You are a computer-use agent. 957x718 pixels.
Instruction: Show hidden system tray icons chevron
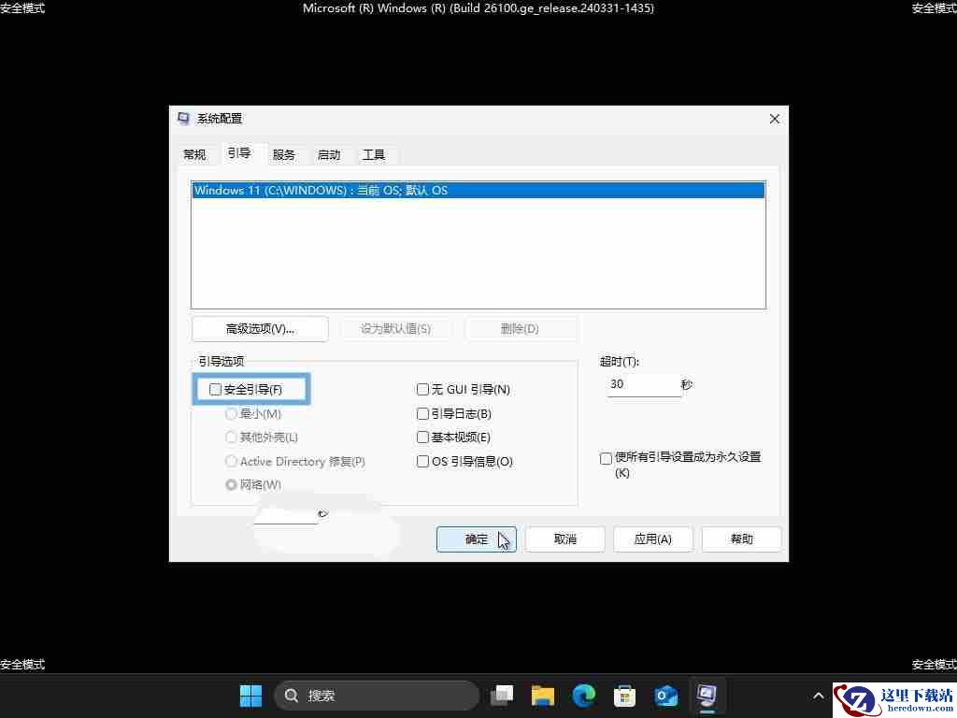[819, 696]
